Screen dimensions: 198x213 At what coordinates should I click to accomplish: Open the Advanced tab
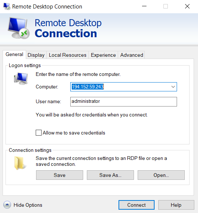pos(131,55)
